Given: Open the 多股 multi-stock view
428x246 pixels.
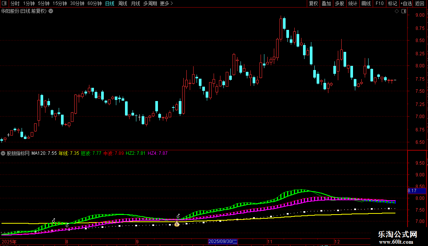Looking at the screenshot, I should click(339, 3).
